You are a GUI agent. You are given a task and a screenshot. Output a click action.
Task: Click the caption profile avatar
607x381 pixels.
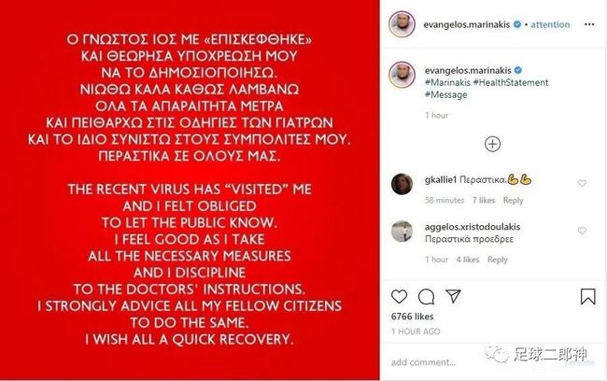coord(402,75)
